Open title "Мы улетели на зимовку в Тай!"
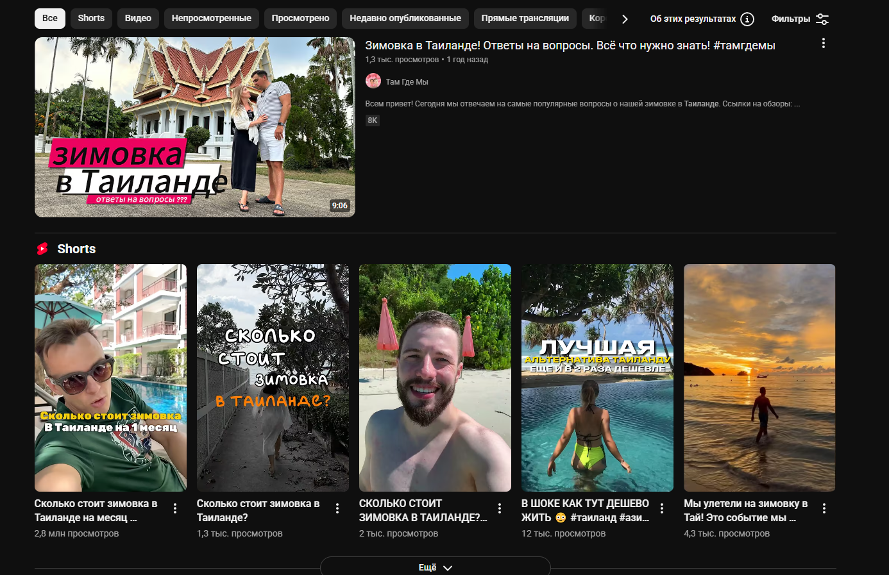 [x=746, y=511]
